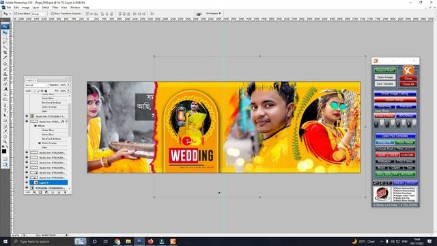This screenshot has height=246, width=437.
Task: Open the Edit menu
Action: [x=16, y=8]
